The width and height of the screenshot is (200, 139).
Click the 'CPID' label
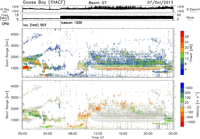pos(5,24)
